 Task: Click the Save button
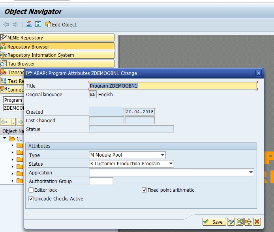tap(214, 222)
